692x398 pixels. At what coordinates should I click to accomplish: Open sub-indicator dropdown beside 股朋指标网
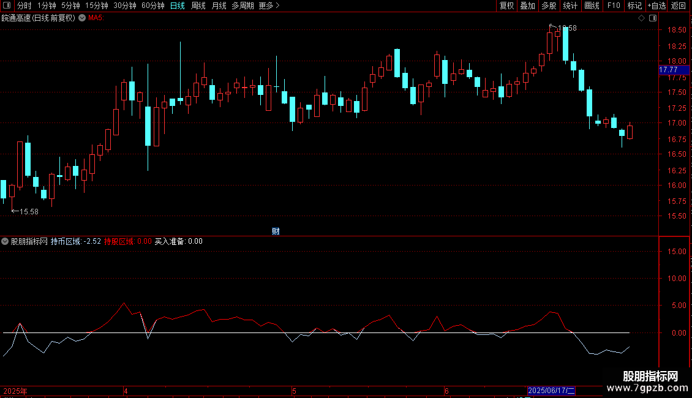tap(5, 241)
